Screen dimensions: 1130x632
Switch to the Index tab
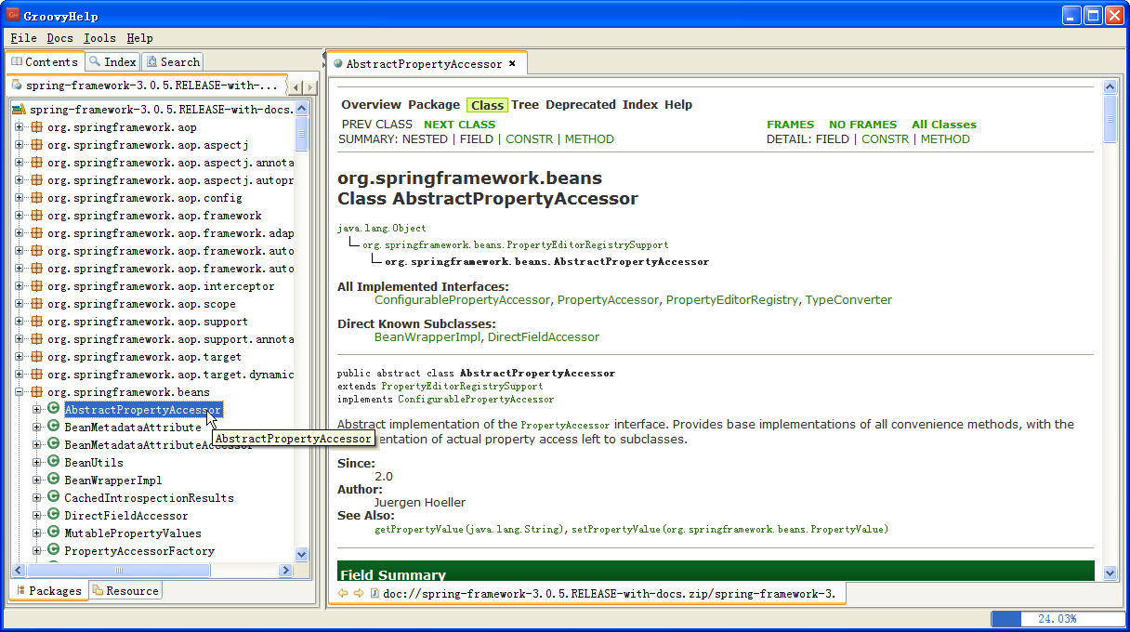(x=112, y=62)
